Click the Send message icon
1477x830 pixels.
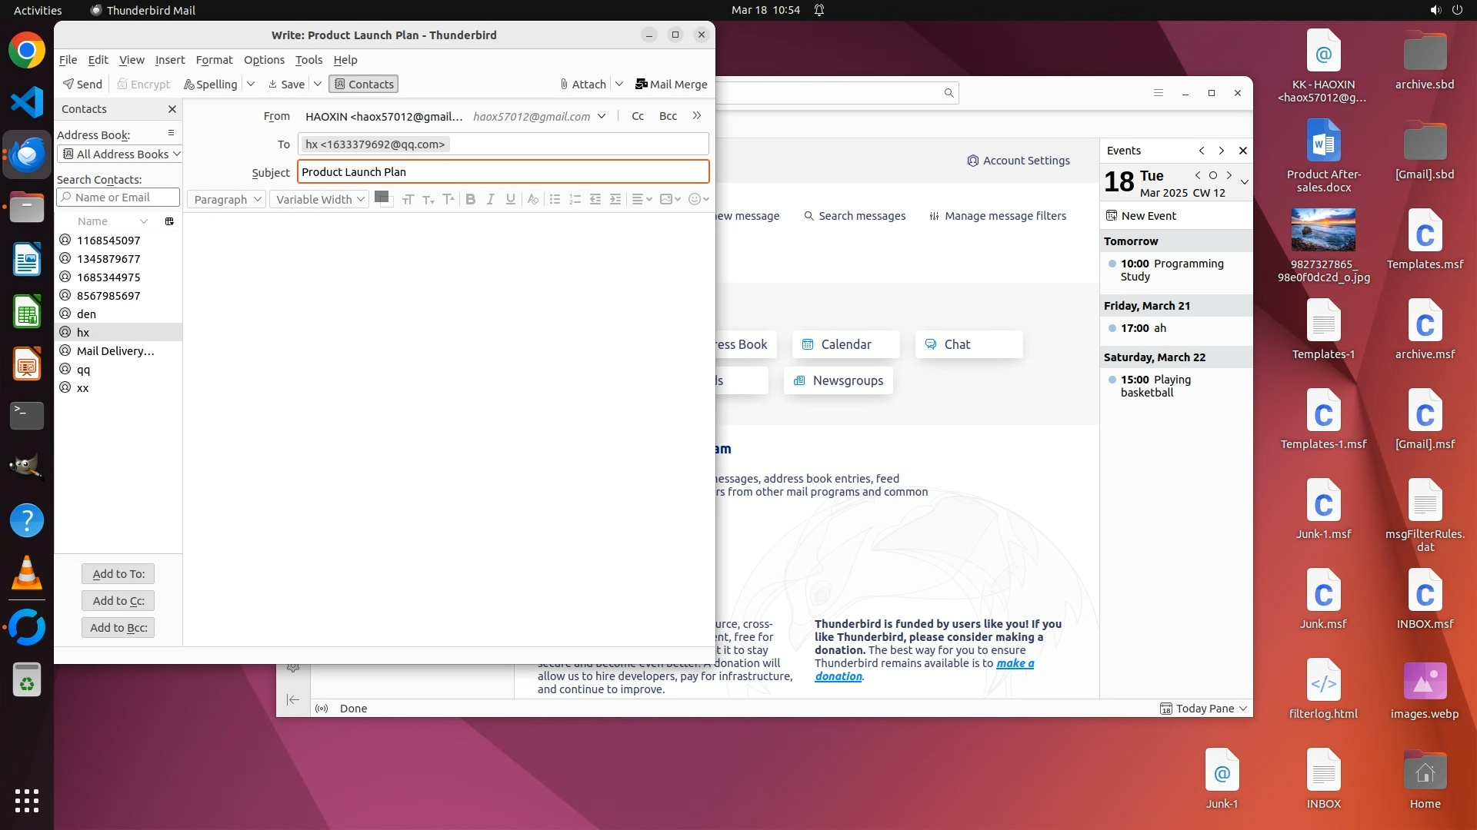69,84
